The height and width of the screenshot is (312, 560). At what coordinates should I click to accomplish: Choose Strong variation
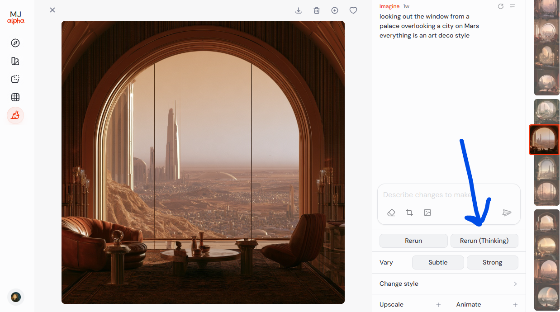pyautogui.click(x=493, y=262)
